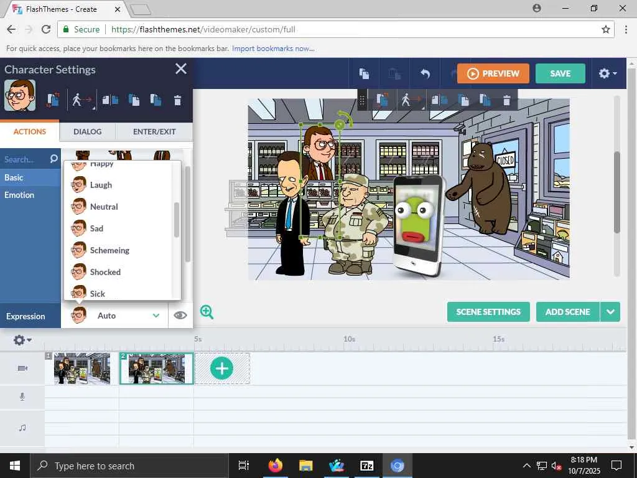Close the Character Settings panel

pos(181,68)
